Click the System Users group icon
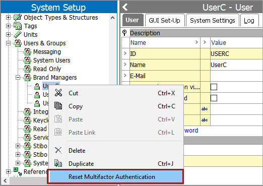 pyautogui.click(x=27, y=60)
